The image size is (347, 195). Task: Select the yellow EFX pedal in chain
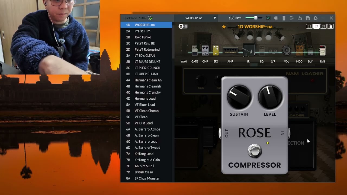[x=216, y=50]
